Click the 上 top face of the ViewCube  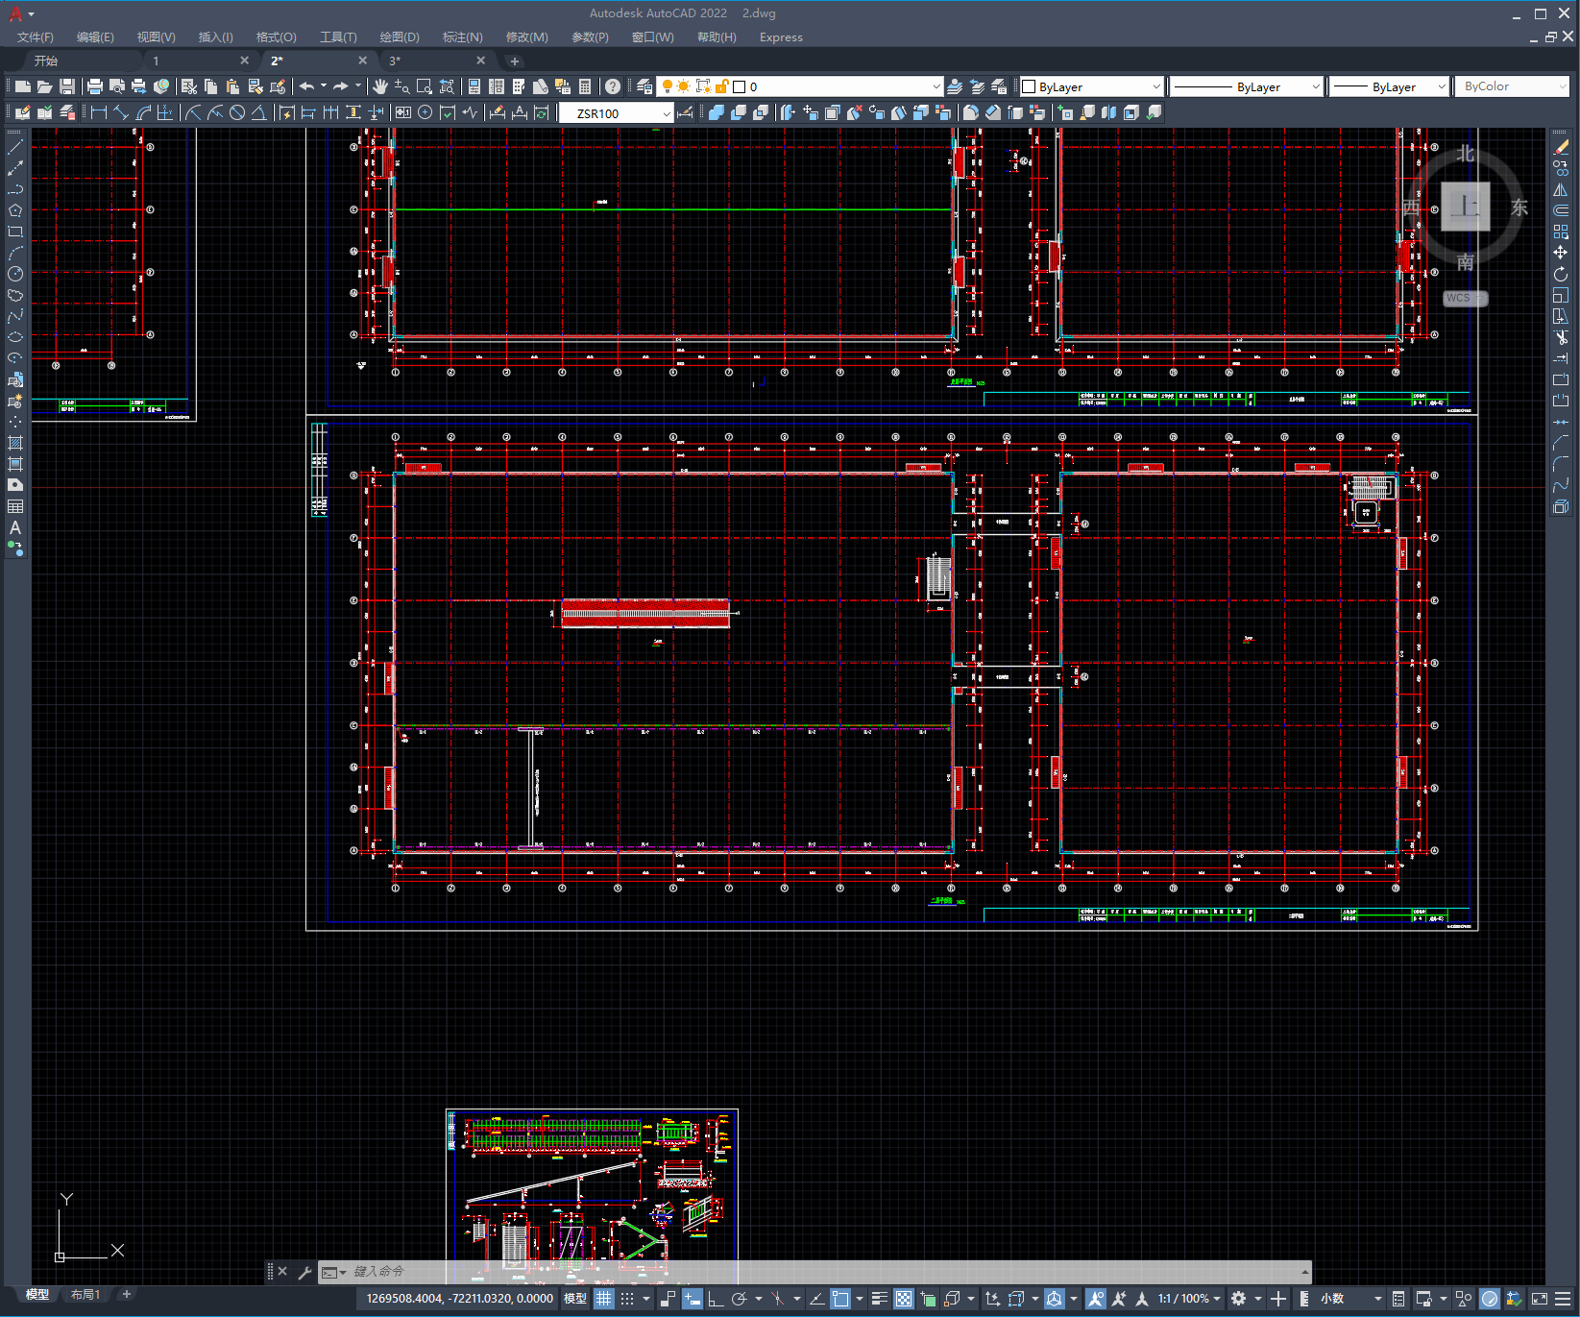(x=1466, y=206)
